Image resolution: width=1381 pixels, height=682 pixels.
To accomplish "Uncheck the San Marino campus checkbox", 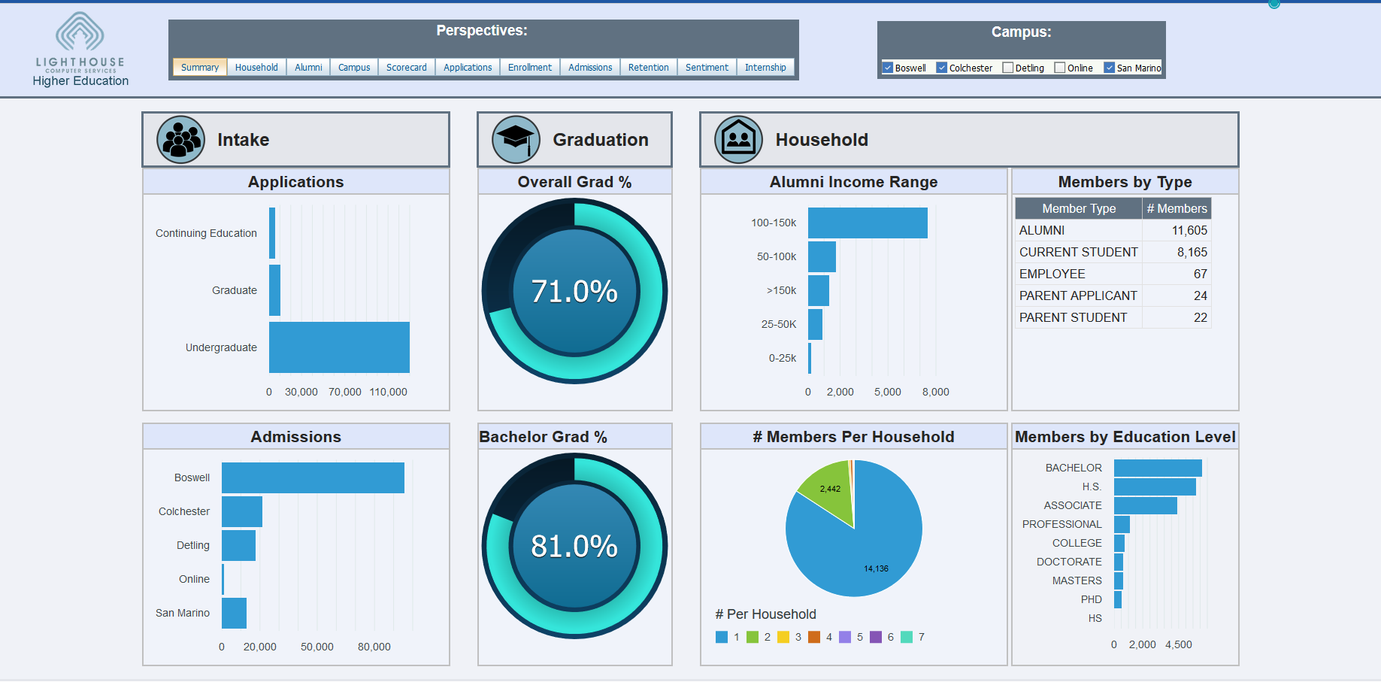I will tap(1109, 68).
